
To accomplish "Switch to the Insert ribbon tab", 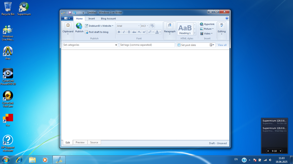I will [x=92, y=19].
